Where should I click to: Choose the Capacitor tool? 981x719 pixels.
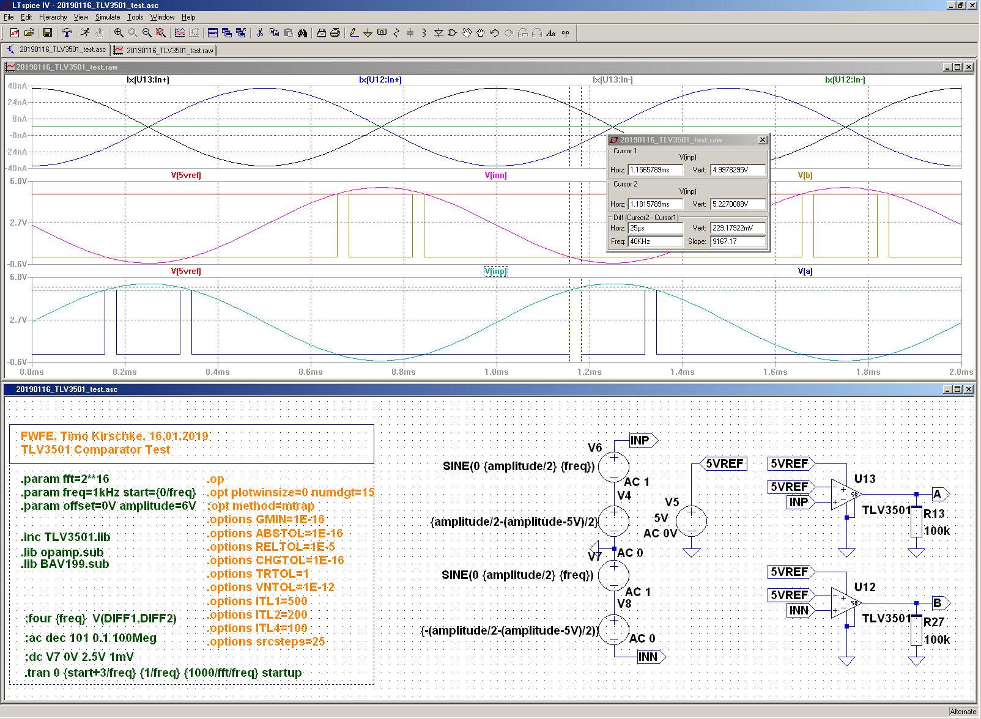pos(410,33)
